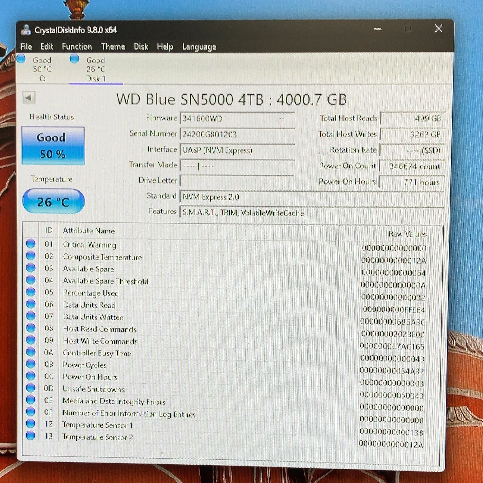Click the status dot for Host Write Commands
This screenshot has width=483, height=483.
[31, 340]
